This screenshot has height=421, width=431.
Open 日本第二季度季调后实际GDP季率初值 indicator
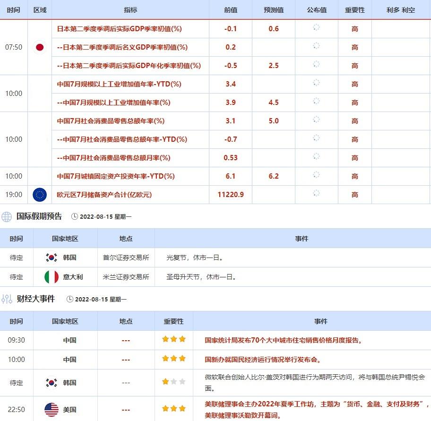coord(119,29)
